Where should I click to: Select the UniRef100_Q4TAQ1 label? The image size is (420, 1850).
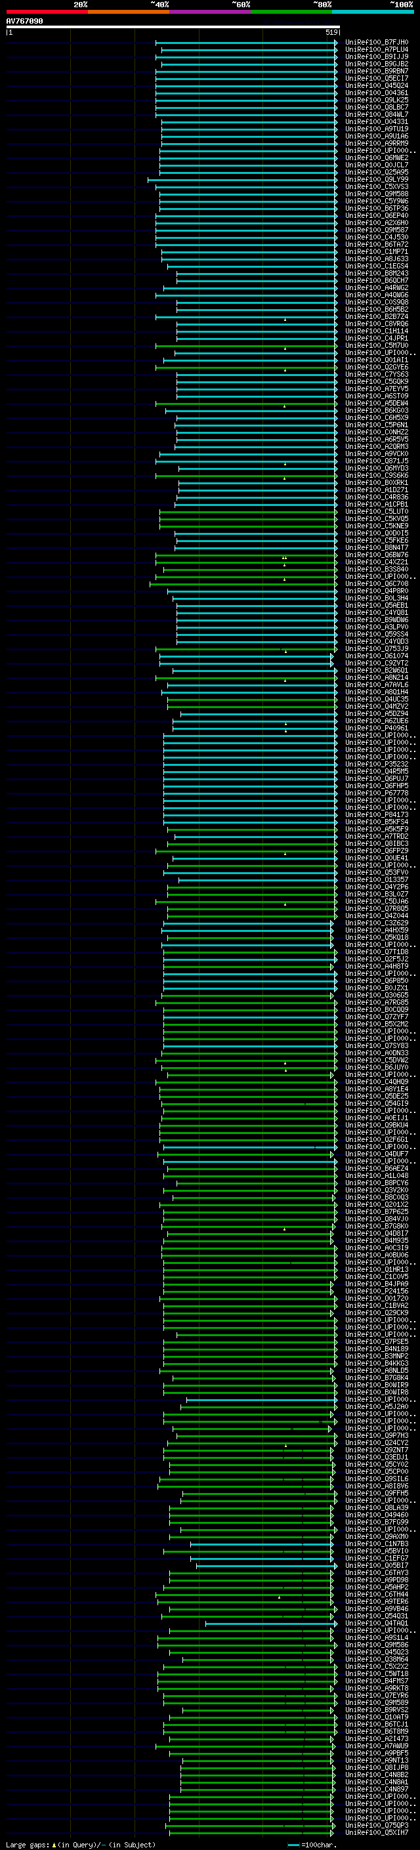point(377,1623)
